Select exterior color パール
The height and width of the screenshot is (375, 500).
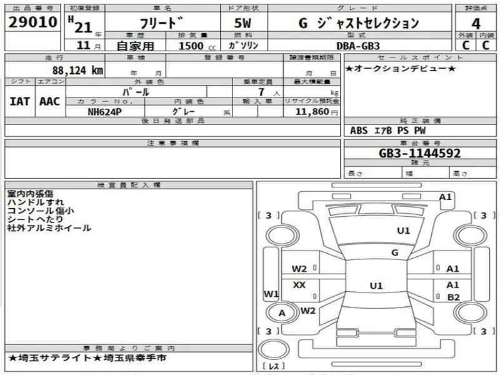coord(136,92)
